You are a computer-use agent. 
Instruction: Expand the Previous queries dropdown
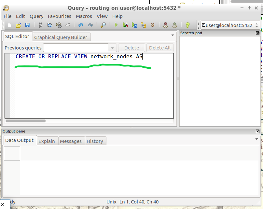coord(112,48)
